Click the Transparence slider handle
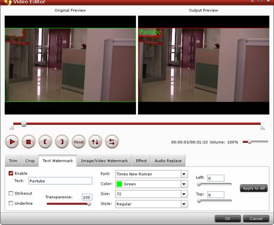The image size is (274, 225). (x=89, y=204)
